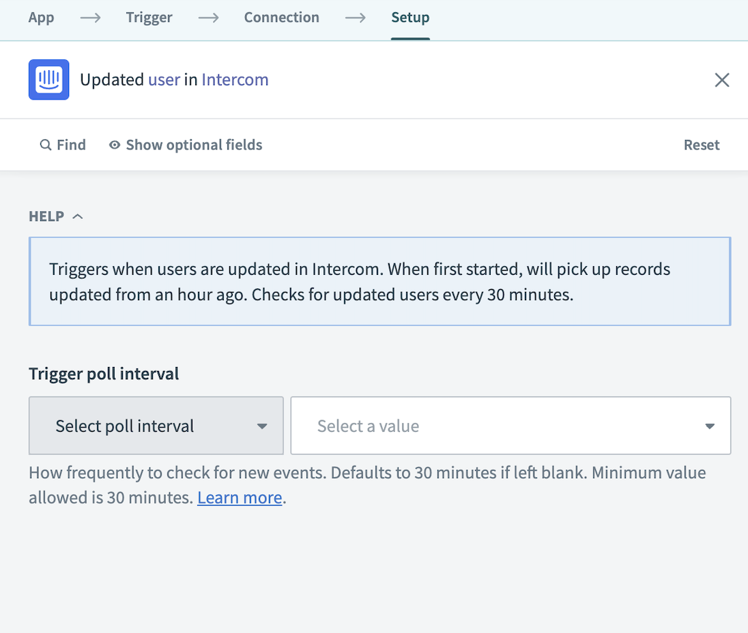Open the Select a value dropdown
748x633 pixels.
point(510,426)
